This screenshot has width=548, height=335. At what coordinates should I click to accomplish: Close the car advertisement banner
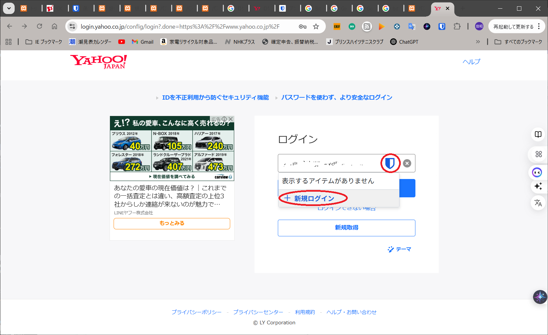pos(231,119)
